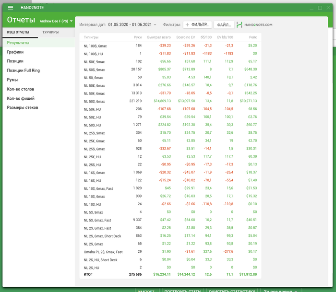Viewport: 336px width, 292px height.
Task: Select the NL 100$, 6max row
Action: pos(170,46)
